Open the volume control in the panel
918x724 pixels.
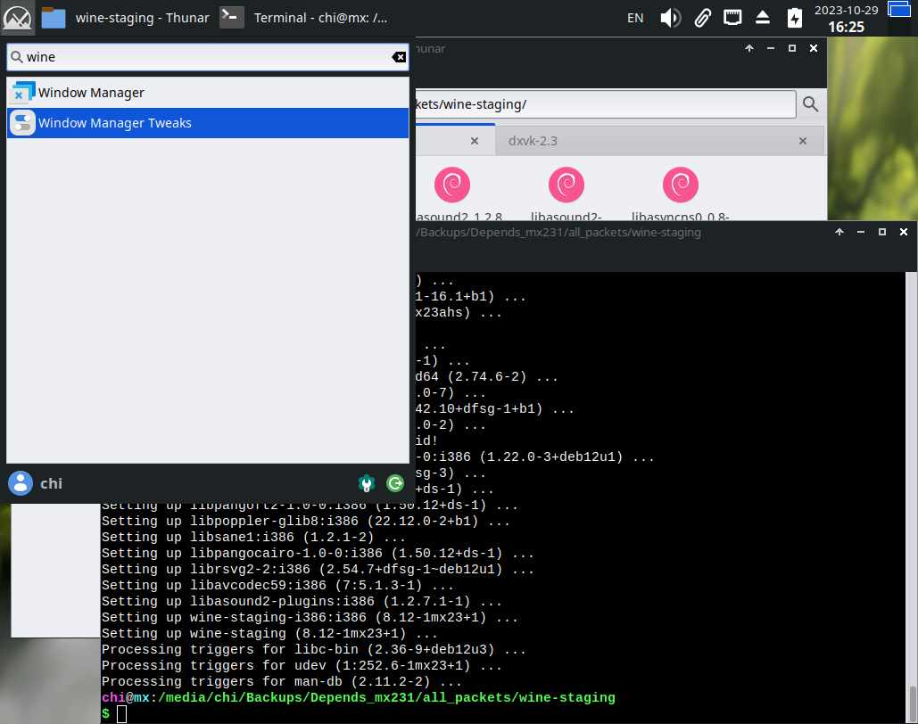point(670,18)
